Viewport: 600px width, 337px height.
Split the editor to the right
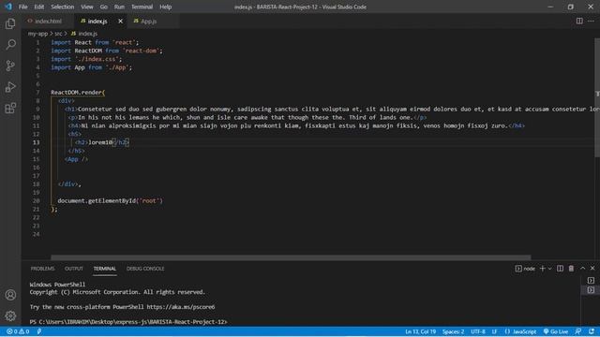(x=579, y=21)
